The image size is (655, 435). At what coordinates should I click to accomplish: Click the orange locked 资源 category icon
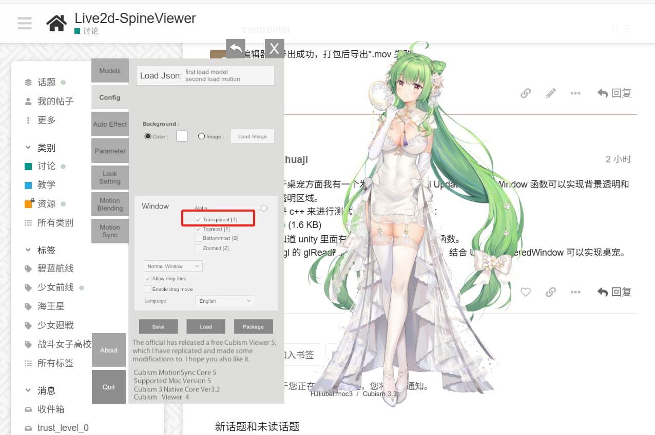[29, 203]
